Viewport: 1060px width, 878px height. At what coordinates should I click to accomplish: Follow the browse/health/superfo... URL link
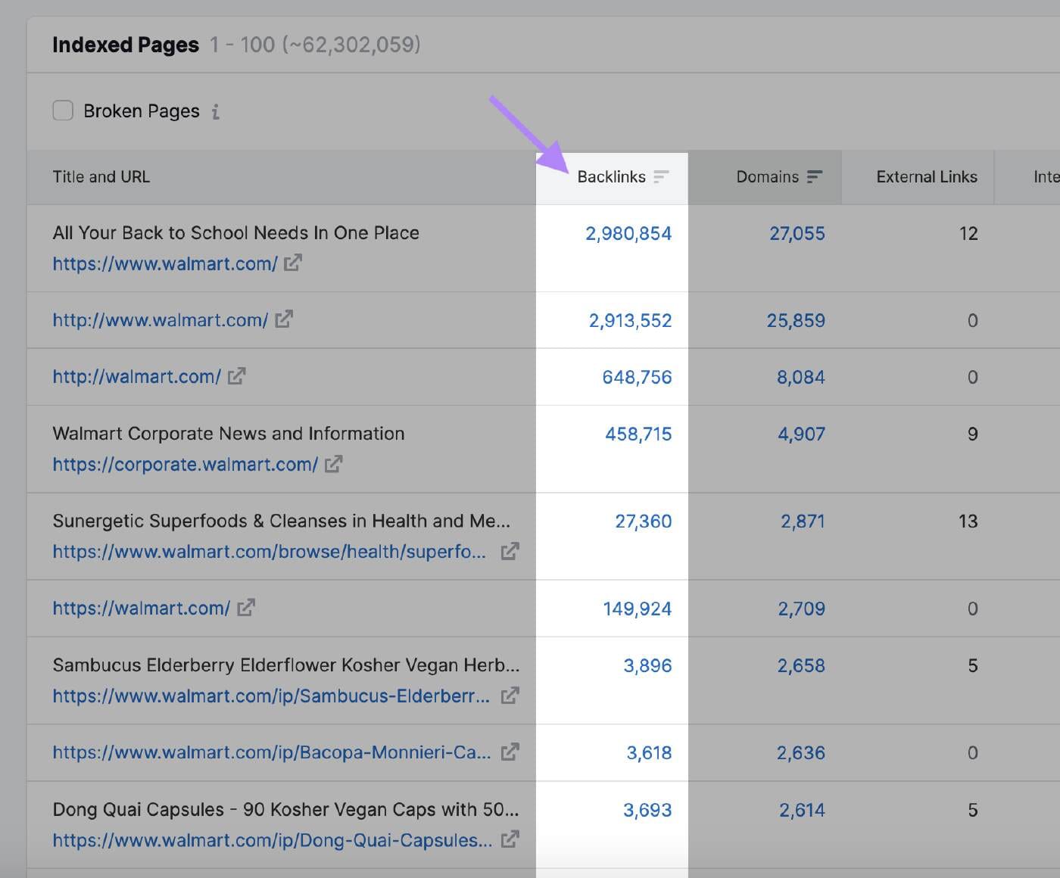[x=270, y=552]
